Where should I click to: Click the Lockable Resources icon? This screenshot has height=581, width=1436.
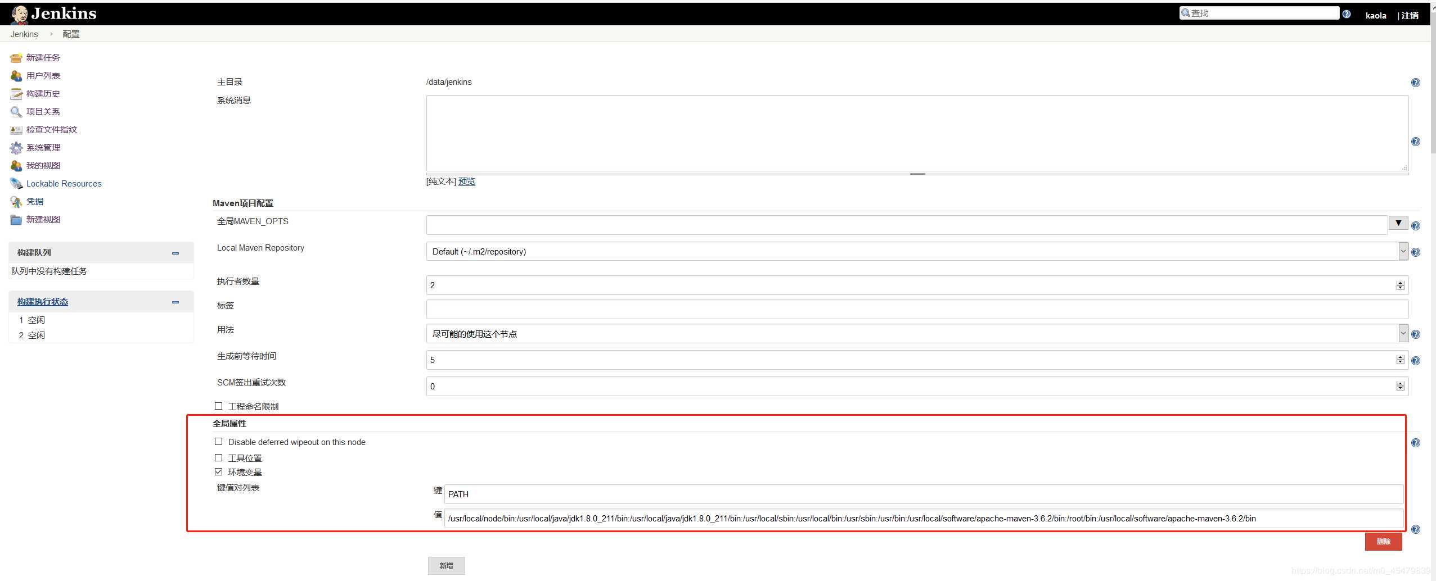tap(16, 184)
